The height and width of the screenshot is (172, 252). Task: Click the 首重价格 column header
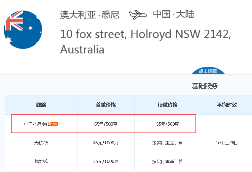click(x=106, y=105)
